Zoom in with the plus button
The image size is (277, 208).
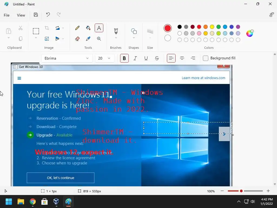tap(268, 191)
